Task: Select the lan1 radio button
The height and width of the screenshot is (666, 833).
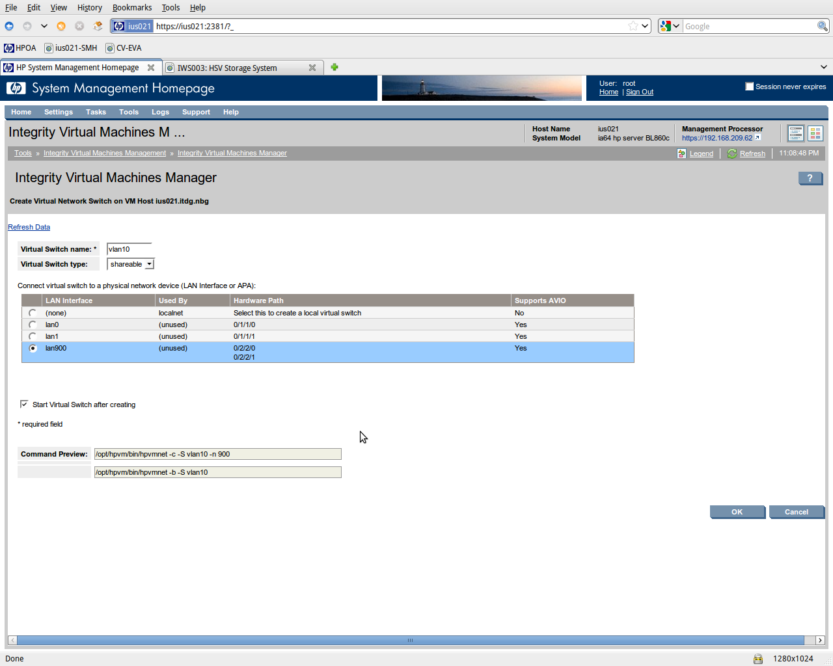Action: [x=33, y=336]
